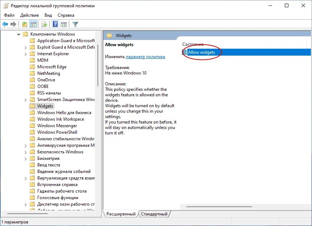Click the Windows PowerShell folder icon
The height and width of the screenshot is (226, 312).
pyautogui.click(x=32, y=132)
